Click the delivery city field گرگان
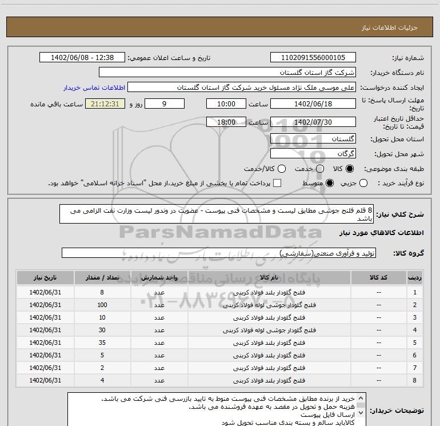This screenshot has height=426, width=440. 313,153
